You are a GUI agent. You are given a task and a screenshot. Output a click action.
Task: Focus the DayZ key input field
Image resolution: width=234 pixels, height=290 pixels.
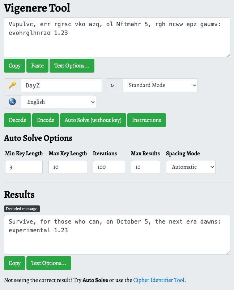coord(61,85)
